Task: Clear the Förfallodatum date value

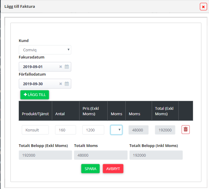Action: (60, 84)
